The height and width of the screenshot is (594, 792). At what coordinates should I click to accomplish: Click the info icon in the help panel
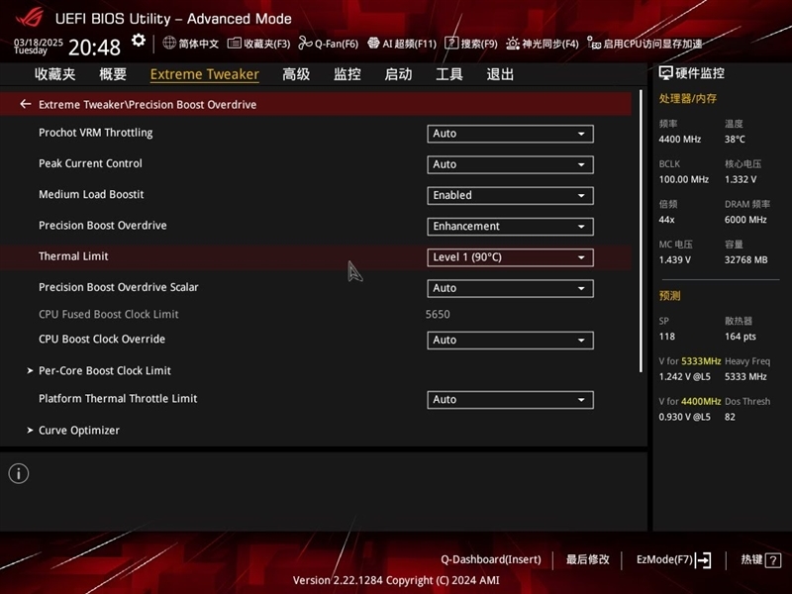(19, 474)
